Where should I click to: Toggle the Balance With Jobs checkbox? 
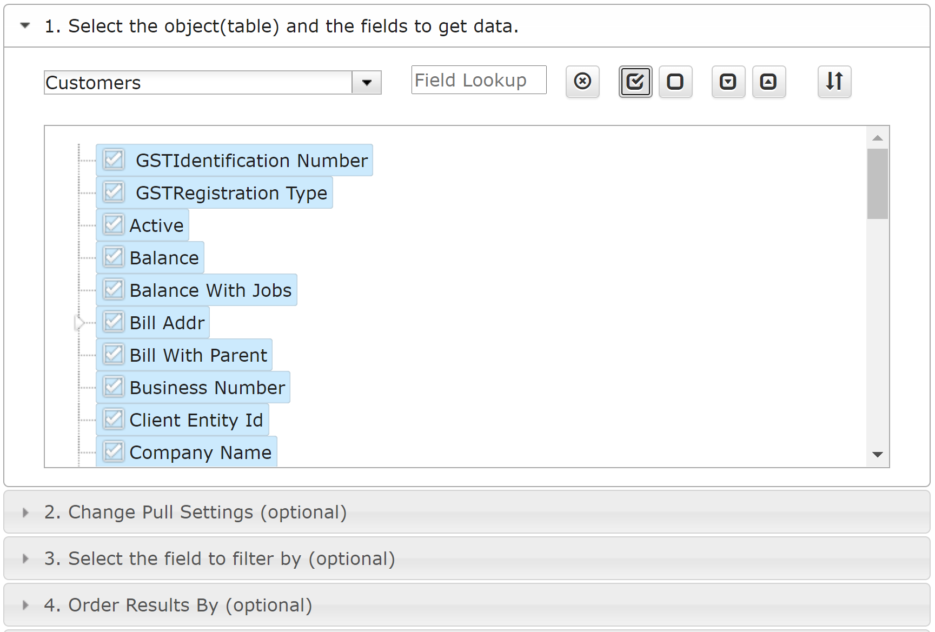(x=114, y=290)
